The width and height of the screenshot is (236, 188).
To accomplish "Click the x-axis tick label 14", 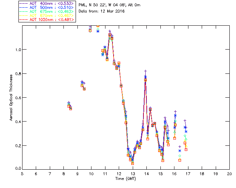I will pos(147,174).
